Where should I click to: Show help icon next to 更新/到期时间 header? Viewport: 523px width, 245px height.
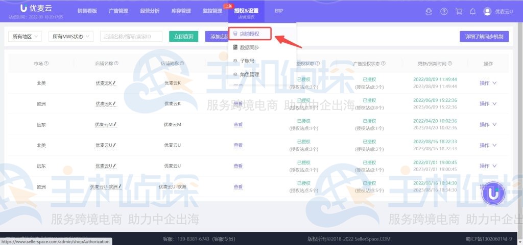[x=449, y=63]
